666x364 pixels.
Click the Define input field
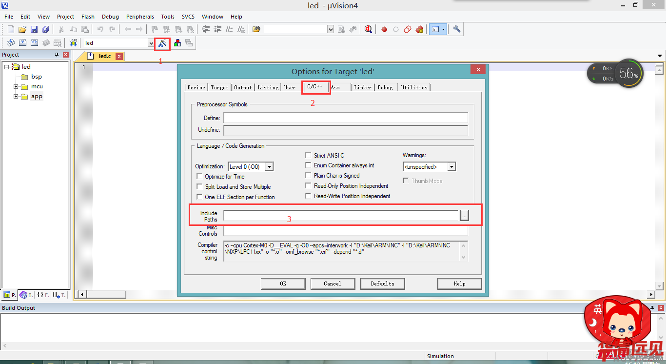point(345,118)
